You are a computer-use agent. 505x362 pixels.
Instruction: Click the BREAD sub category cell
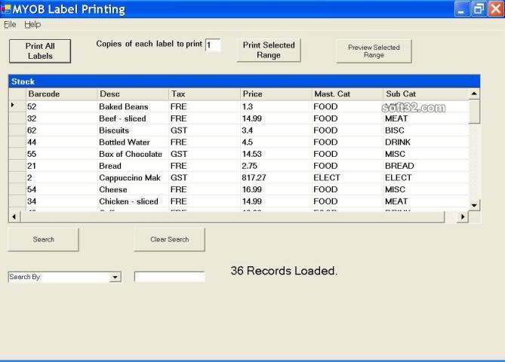(x=426, y=166)
